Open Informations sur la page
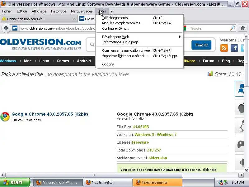The height and width of the screenshot is (187, 249). (140, 42)
